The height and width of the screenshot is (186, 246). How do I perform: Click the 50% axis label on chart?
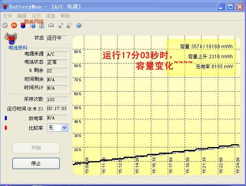click(77, 108)
